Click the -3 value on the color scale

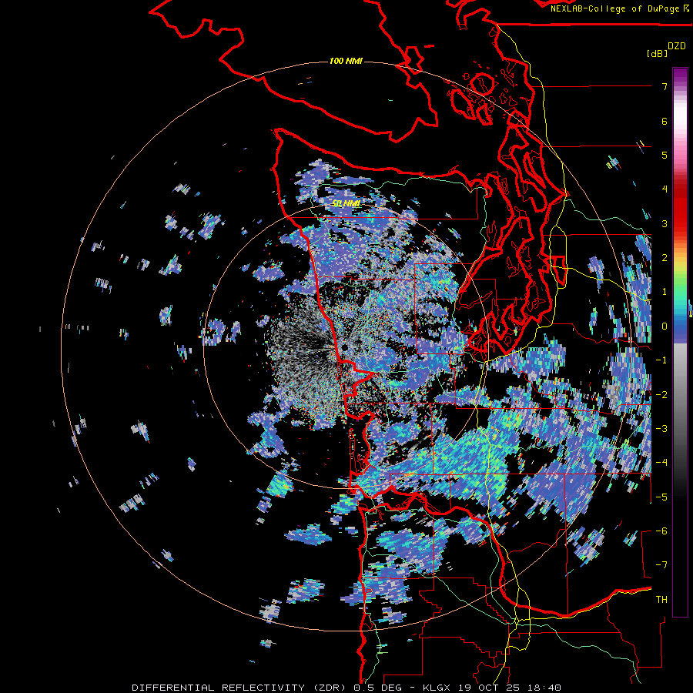click(661, 429)
